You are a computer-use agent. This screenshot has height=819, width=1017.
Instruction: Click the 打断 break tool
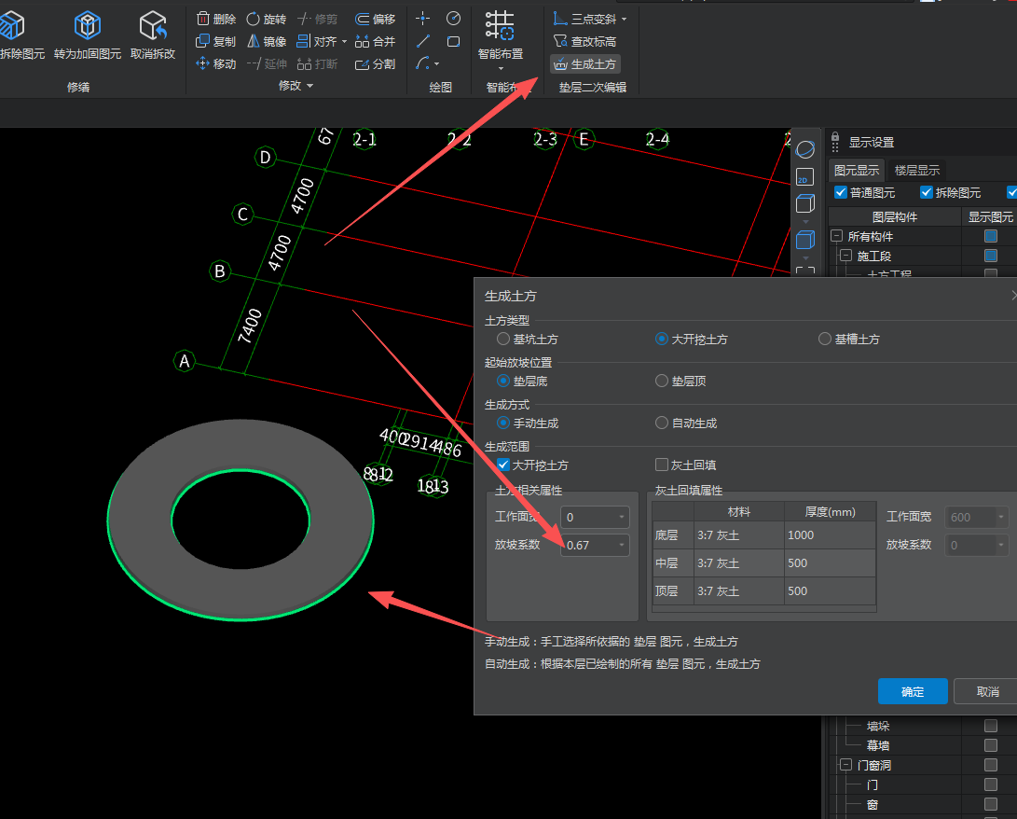[x=317, y=63]
